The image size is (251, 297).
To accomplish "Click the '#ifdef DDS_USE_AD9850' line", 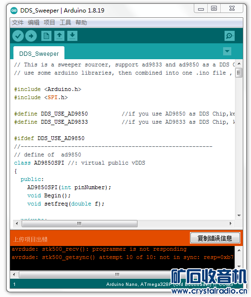I will (49, 138).
